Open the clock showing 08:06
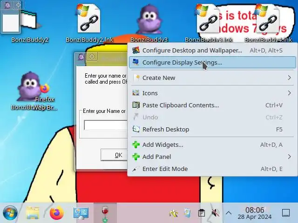298x223 pixels. pos(255,213)
